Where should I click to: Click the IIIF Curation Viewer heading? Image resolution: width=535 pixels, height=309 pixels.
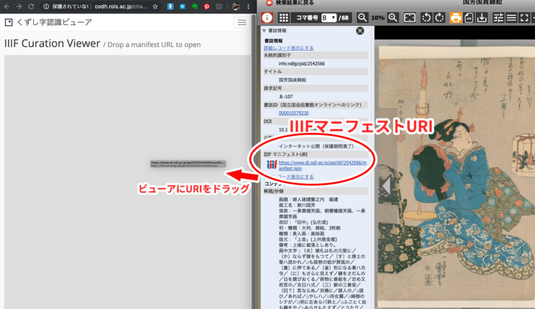52,43
